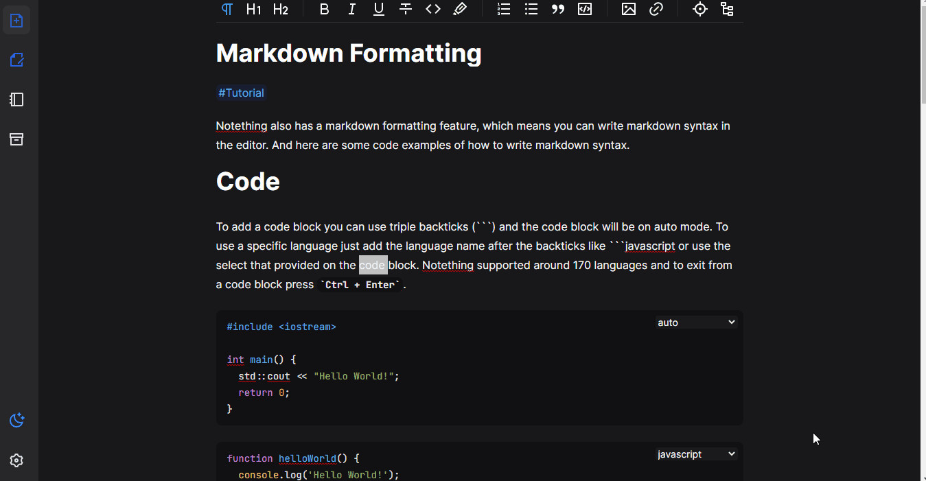Insert an ordered numbered list
926x481 pixels.
(504, 9)
